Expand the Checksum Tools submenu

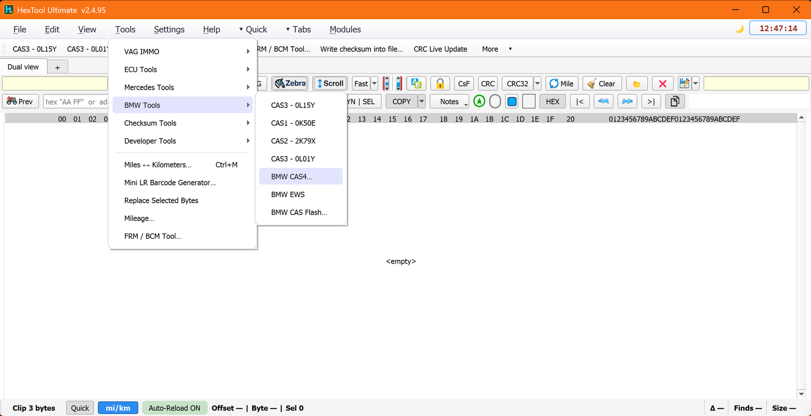(182, 123)
